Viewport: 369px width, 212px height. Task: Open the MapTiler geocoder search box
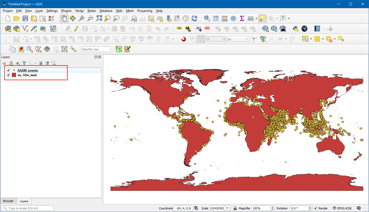click(x=96, y=49)
